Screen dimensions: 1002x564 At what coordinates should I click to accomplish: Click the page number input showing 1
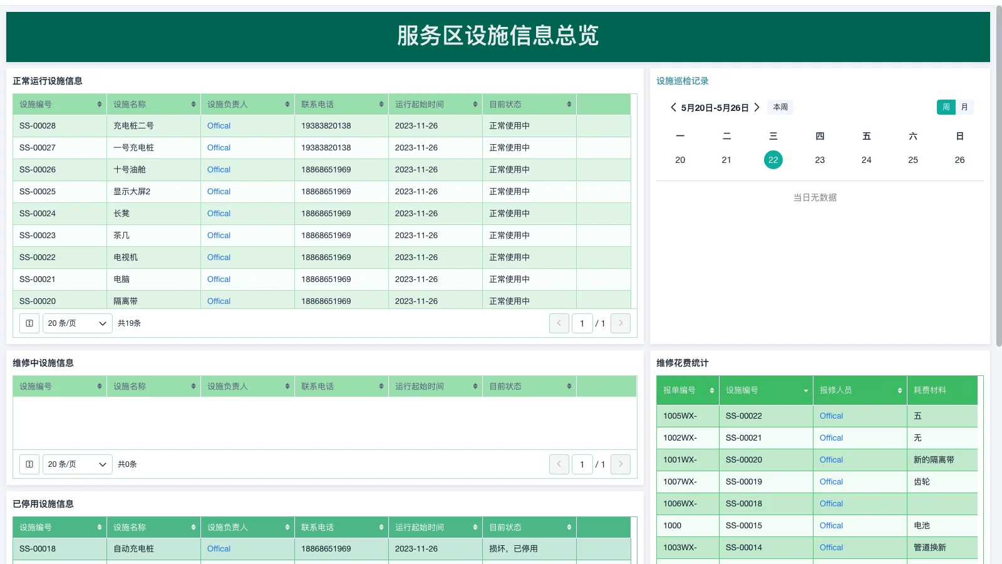point(582,323)
